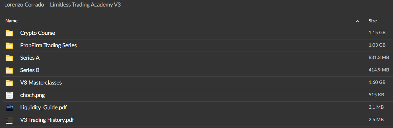Open the Series A folder name
This screenshot has height=128, width=393.
[30, 58]
